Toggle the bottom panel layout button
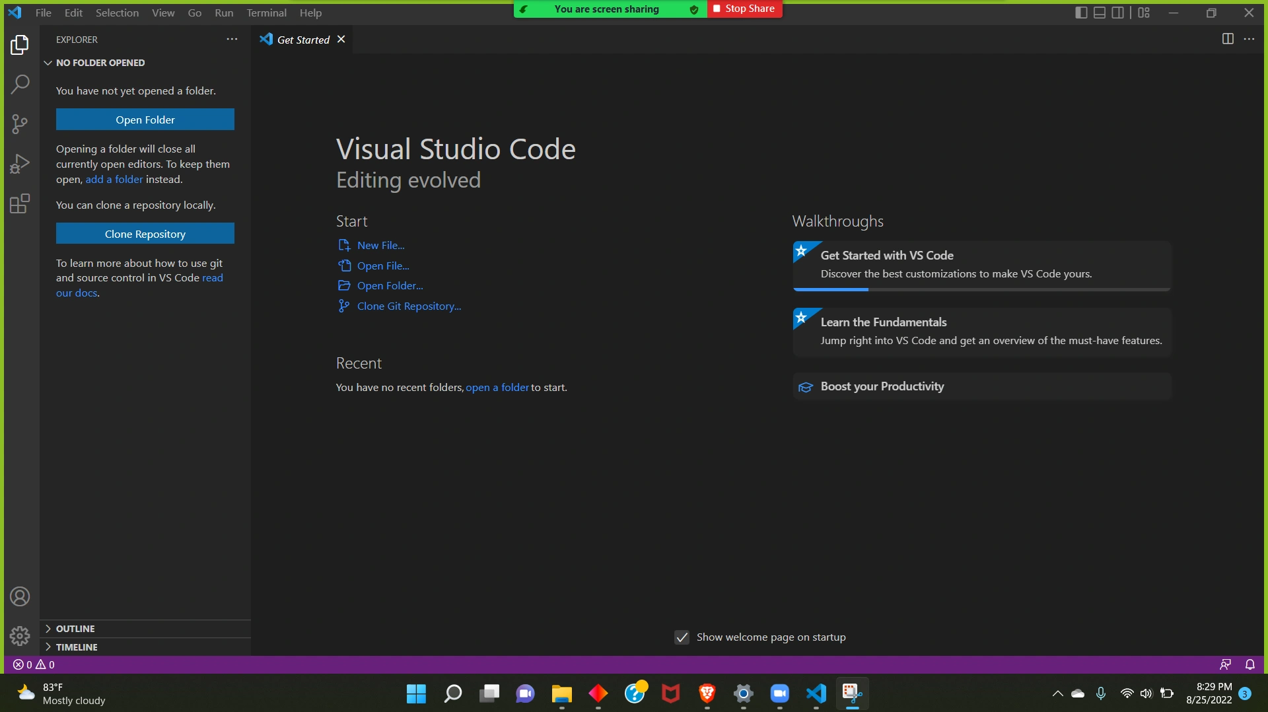 [1100, 13]
